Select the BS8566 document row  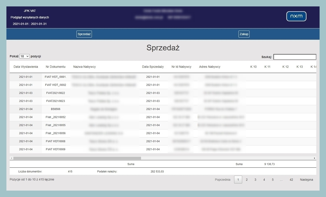[55, 109]
